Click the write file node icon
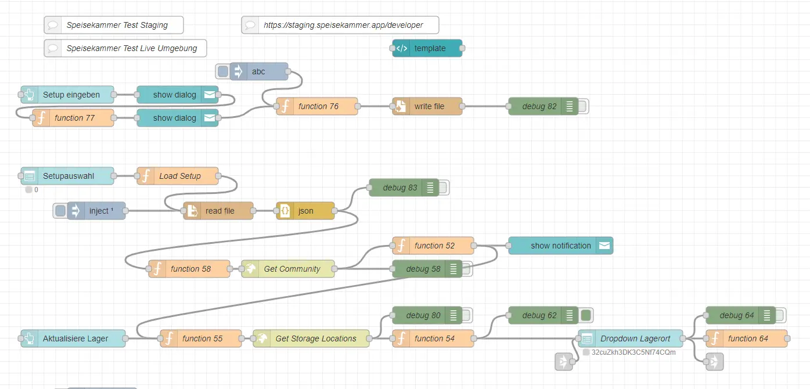810x389 pixels. 401,106
